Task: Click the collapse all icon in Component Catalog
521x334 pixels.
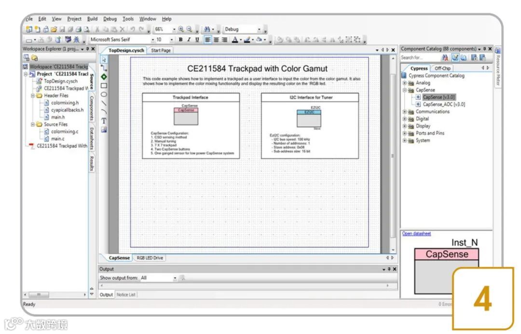Action: coord(483,58)
